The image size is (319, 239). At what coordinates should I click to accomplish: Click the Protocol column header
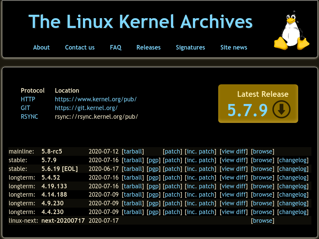(x=33, y=90)
